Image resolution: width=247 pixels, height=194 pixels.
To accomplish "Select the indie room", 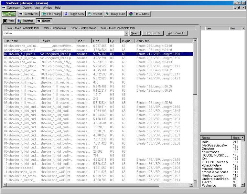I will tap(220, 142).
